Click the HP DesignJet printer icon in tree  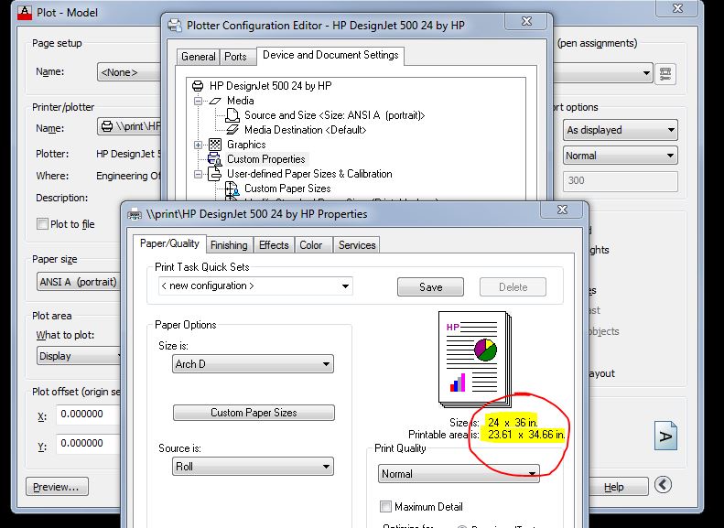point(199,86)
